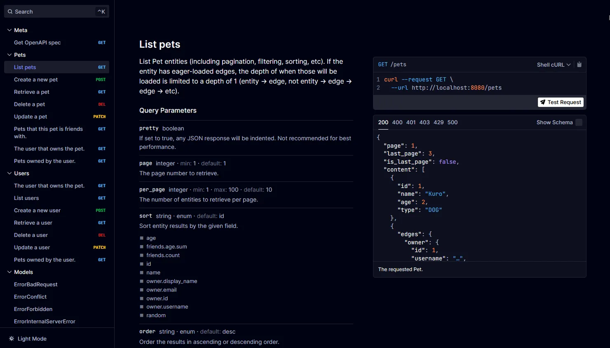Open the Shell cURL language dropdown

pos(553,64)
